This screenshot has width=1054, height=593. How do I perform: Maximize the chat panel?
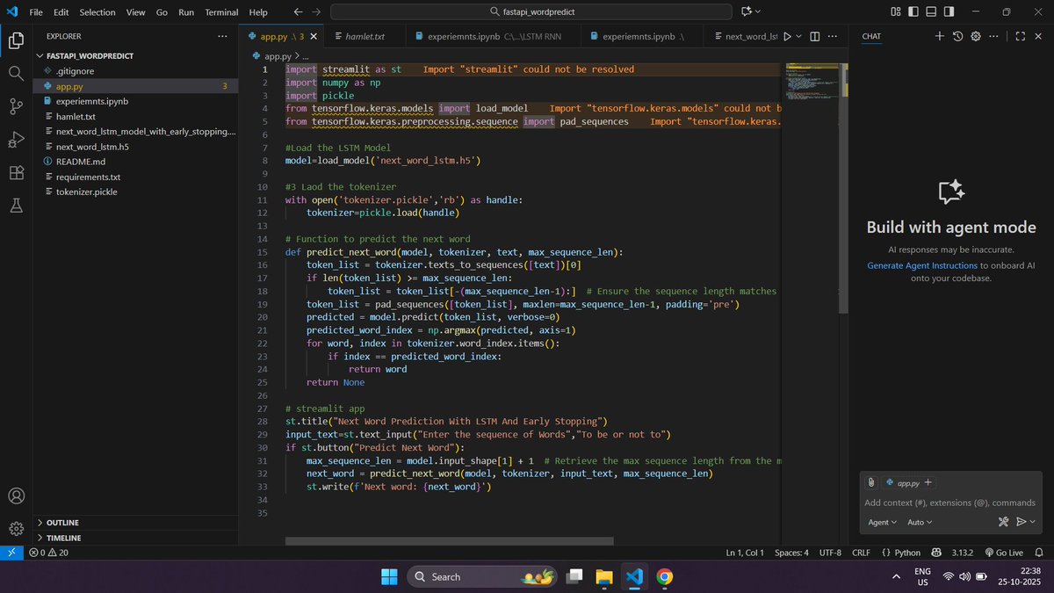tap(1020, 36)
